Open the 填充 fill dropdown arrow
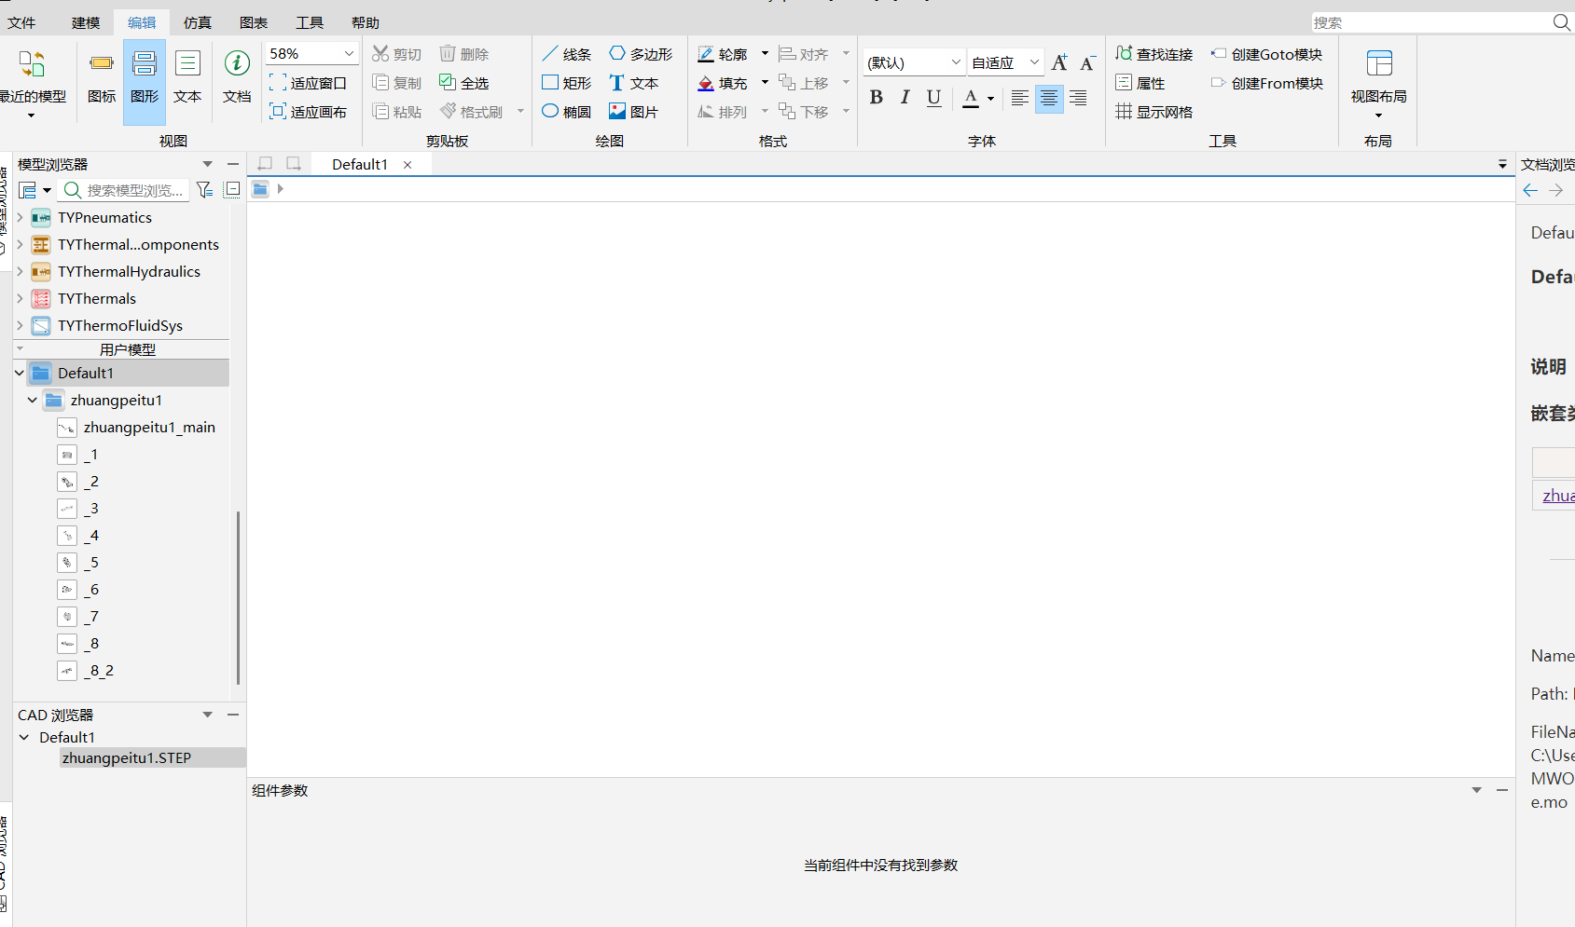The image size is (1575, 927). click(765, 83)
